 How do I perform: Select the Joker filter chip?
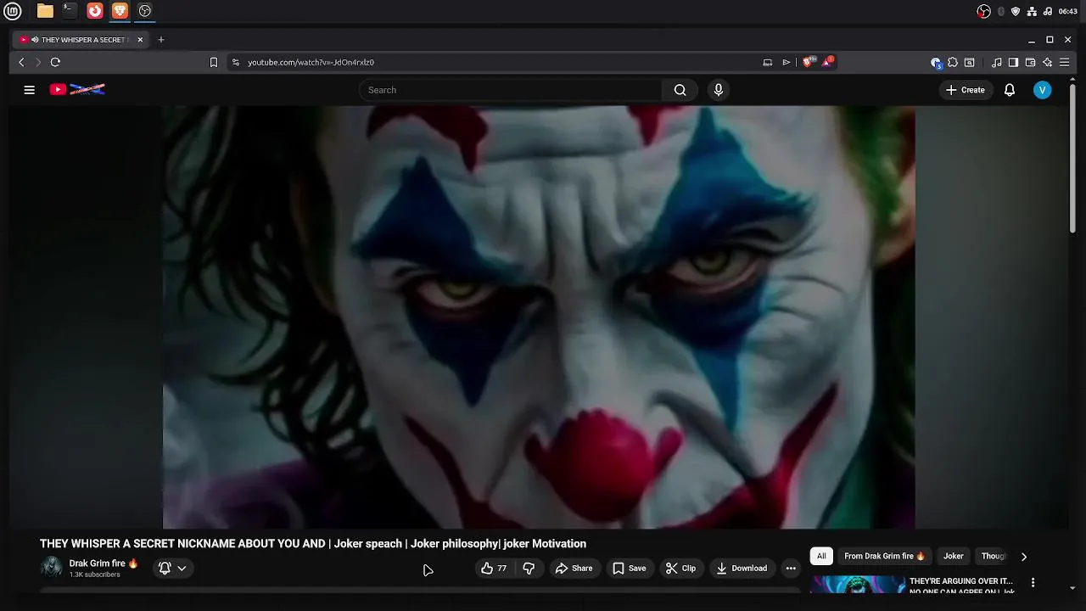click(x=954, y=557)
